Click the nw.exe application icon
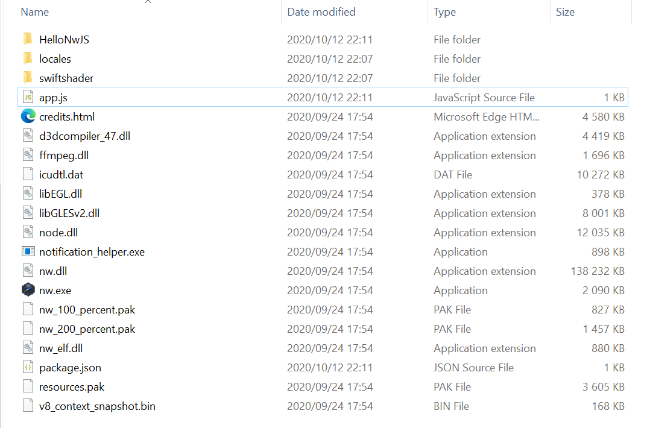Viewport: 647px width, 428px height. tap(28, 291)
